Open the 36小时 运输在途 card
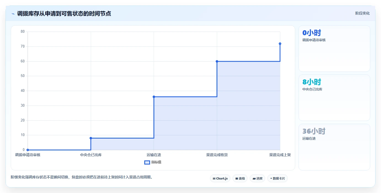The height and width of the screenshot is (193, 381). (334, 147)
